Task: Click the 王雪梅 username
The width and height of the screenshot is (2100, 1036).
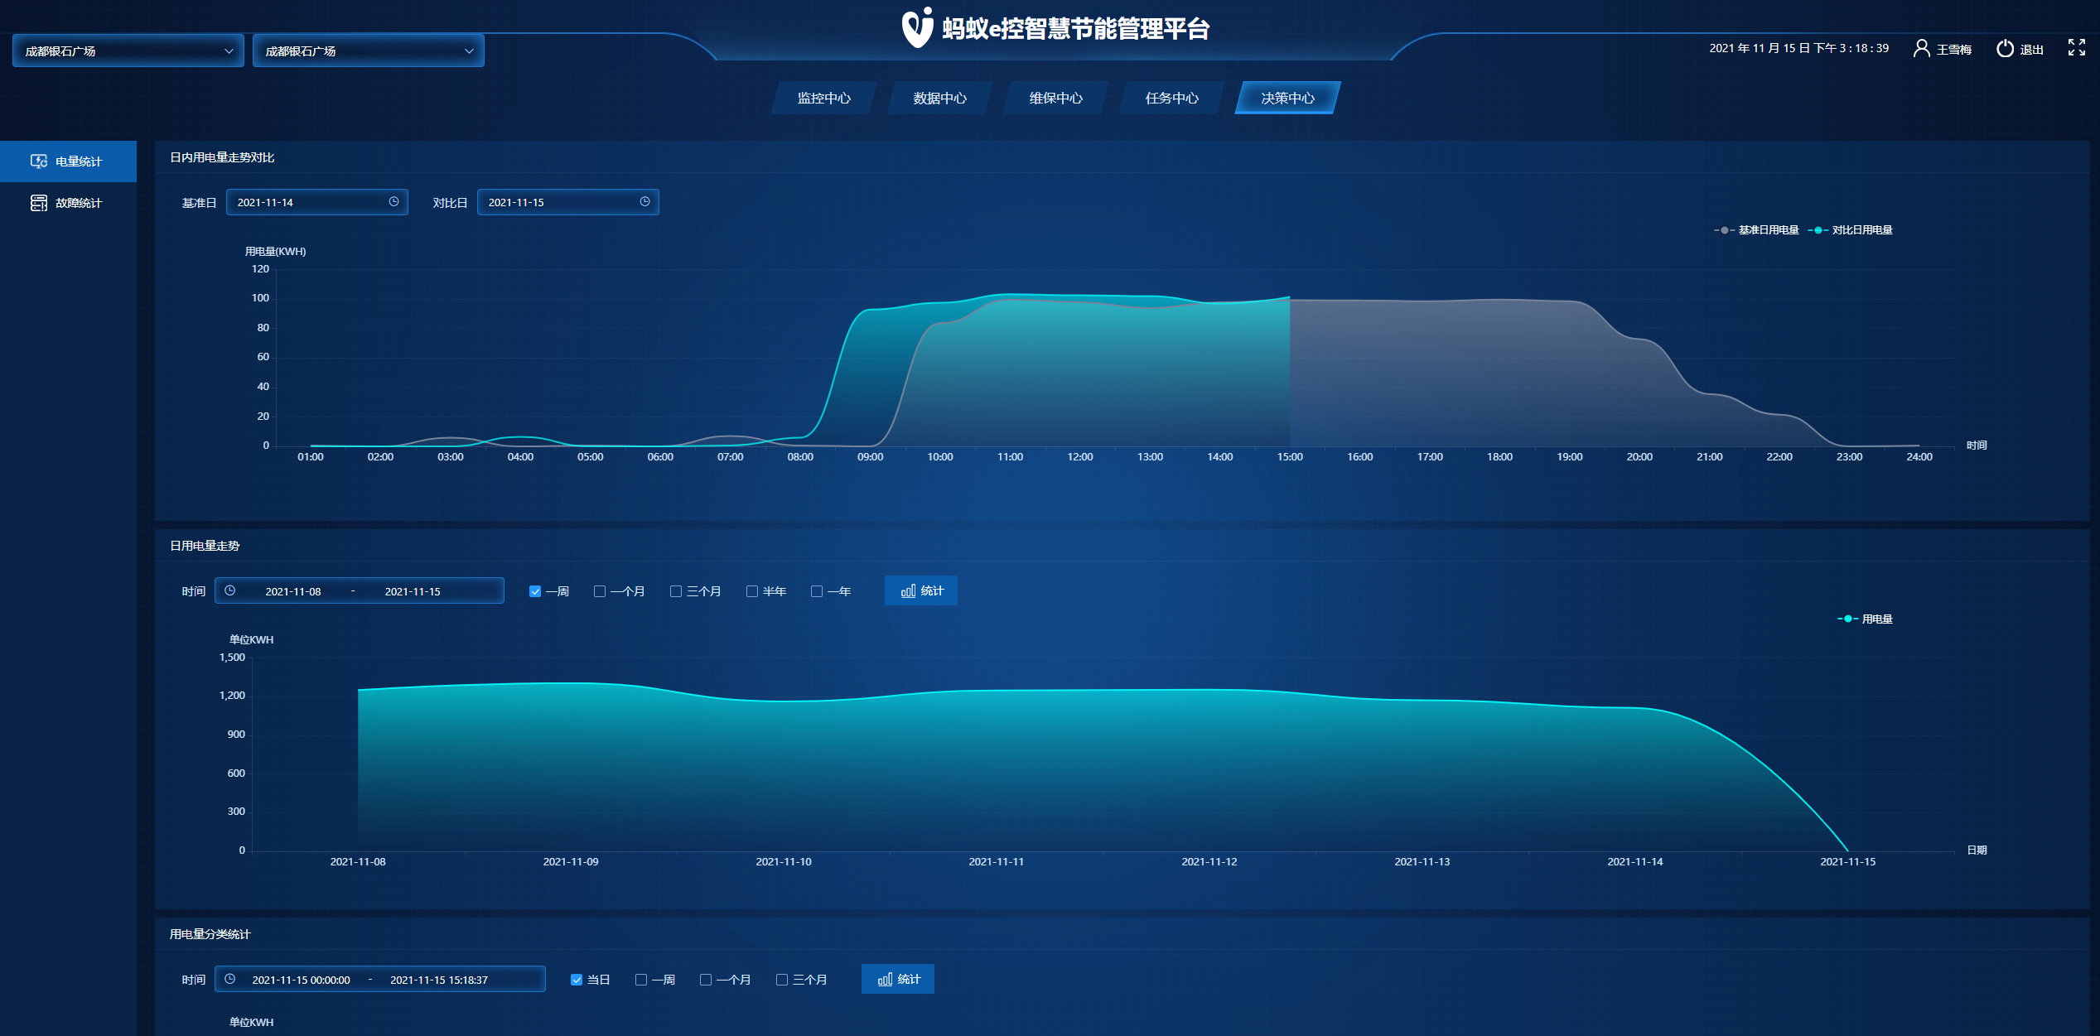Action: pos(1954,50)
